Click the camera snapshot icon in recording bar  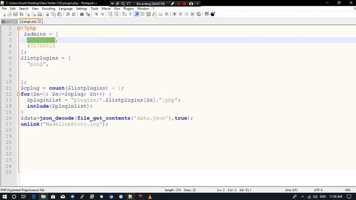tap(191, 4)
